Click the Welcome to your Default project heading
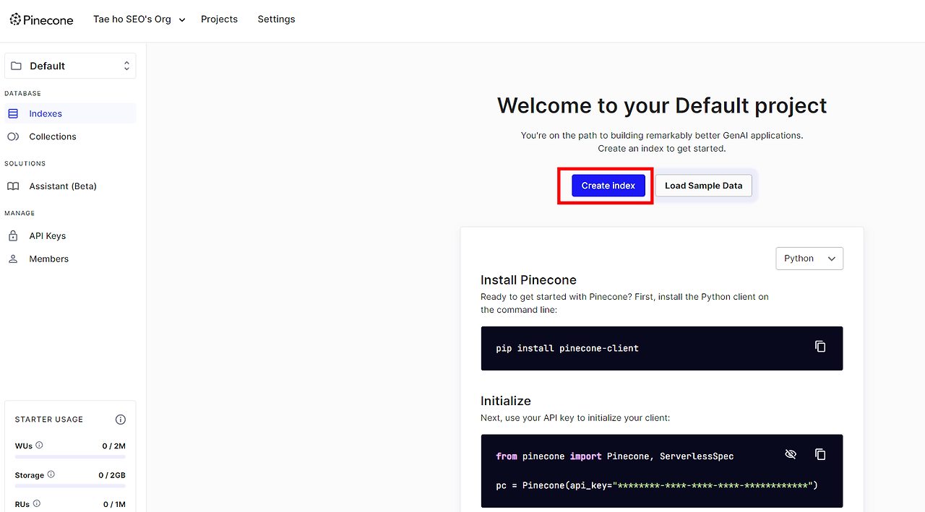This screenshot has width=925, height=512. tap(662, 105)
